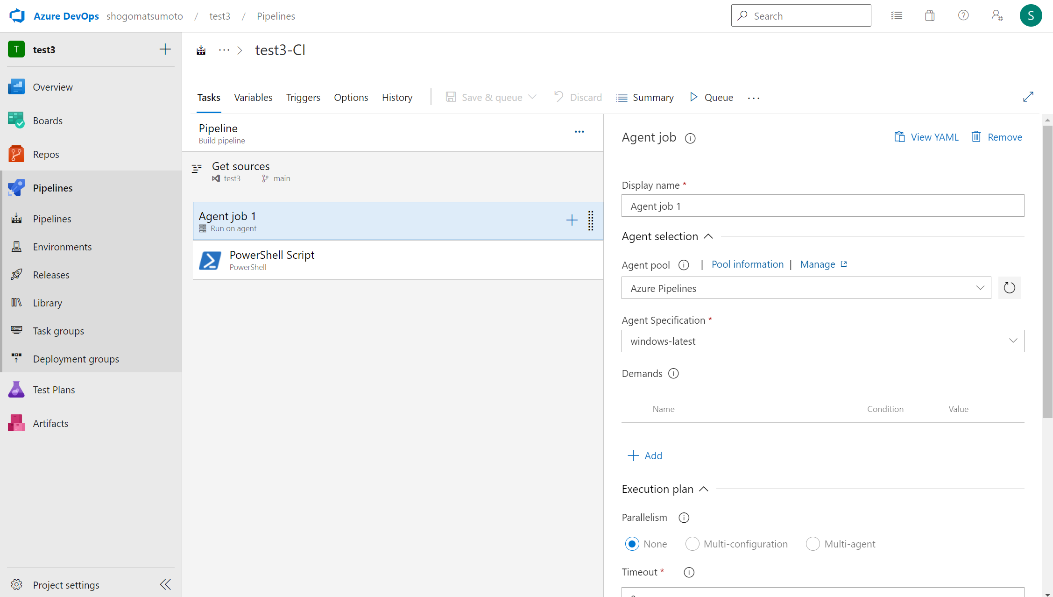Collapse sidebar with double chevron icon

pyautogui.click(x=165, y=584)
